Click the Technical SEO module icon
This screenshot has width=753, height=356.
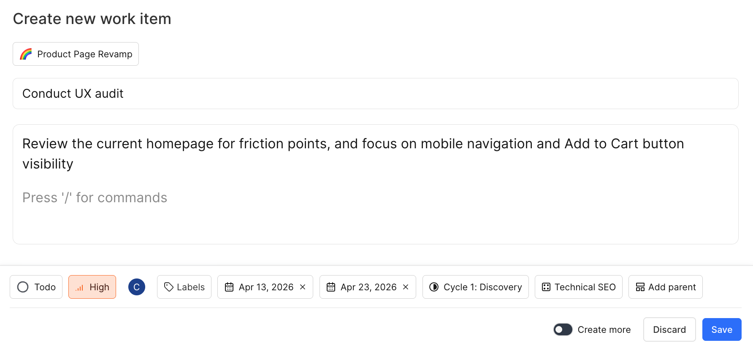click(x=546, y=287)
